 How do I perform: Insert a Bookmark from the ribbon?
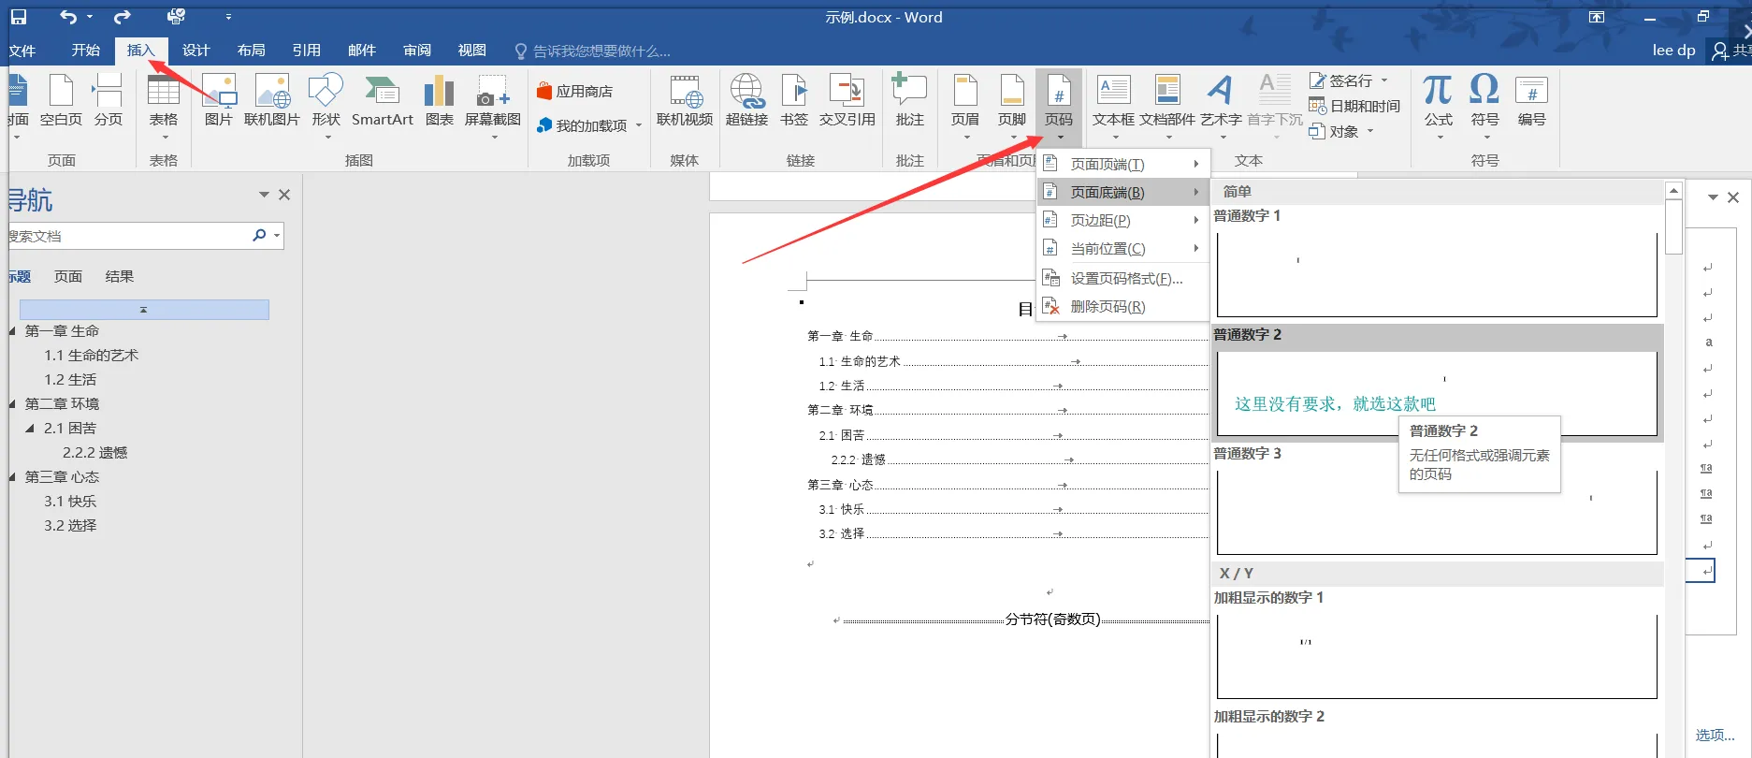click(794, 101)
